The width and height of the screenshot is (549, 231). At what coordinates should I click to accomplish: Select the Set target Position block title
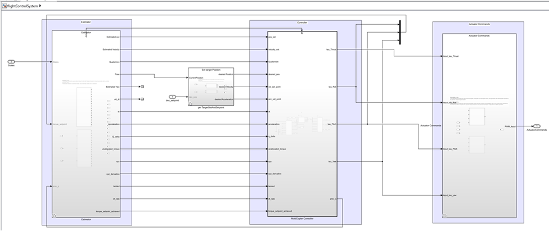point(211,70)
